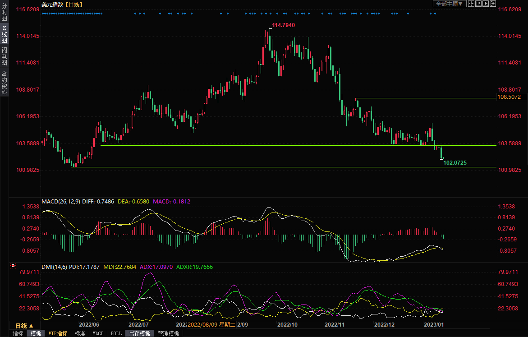Click the crosshair cursor icon
This screenshot has height=337, width=528.
click(x=471, y=4)
